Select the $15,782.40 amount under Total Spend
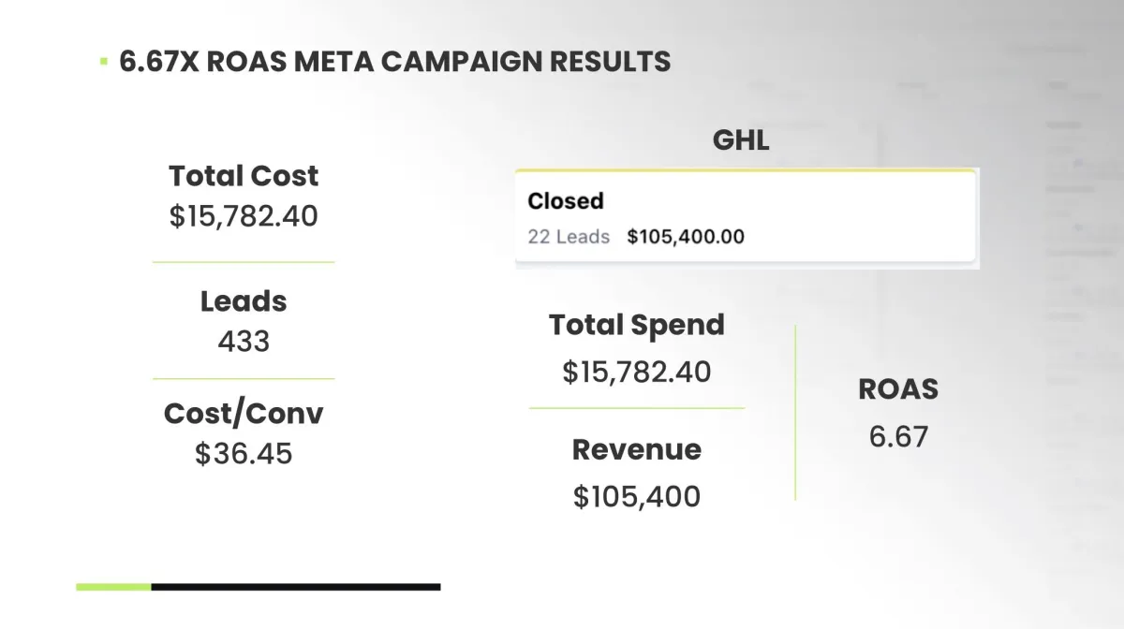This screenshot has height=629, width=1124. click(x=637, y=372)
